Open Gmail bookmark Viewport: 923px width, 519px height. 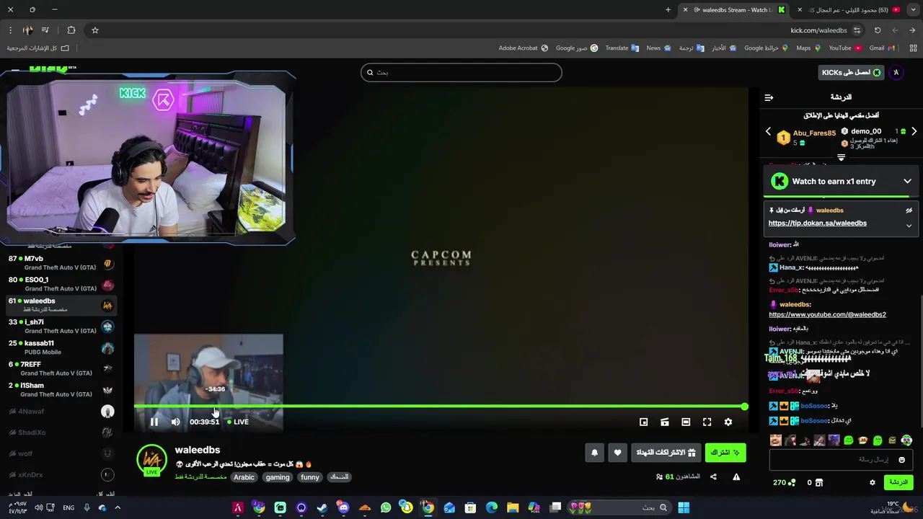(x=882, y=48)
